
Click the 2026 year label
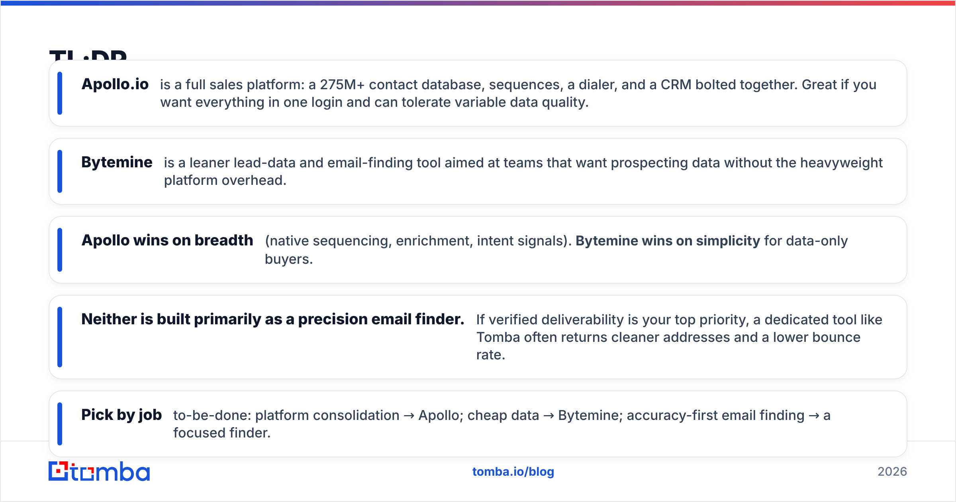(x=892, y=472)
